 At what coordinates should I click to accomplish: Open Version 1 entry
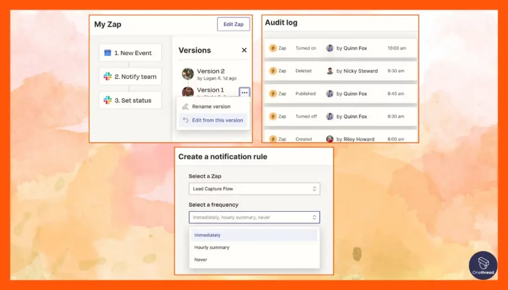(210, 90)
